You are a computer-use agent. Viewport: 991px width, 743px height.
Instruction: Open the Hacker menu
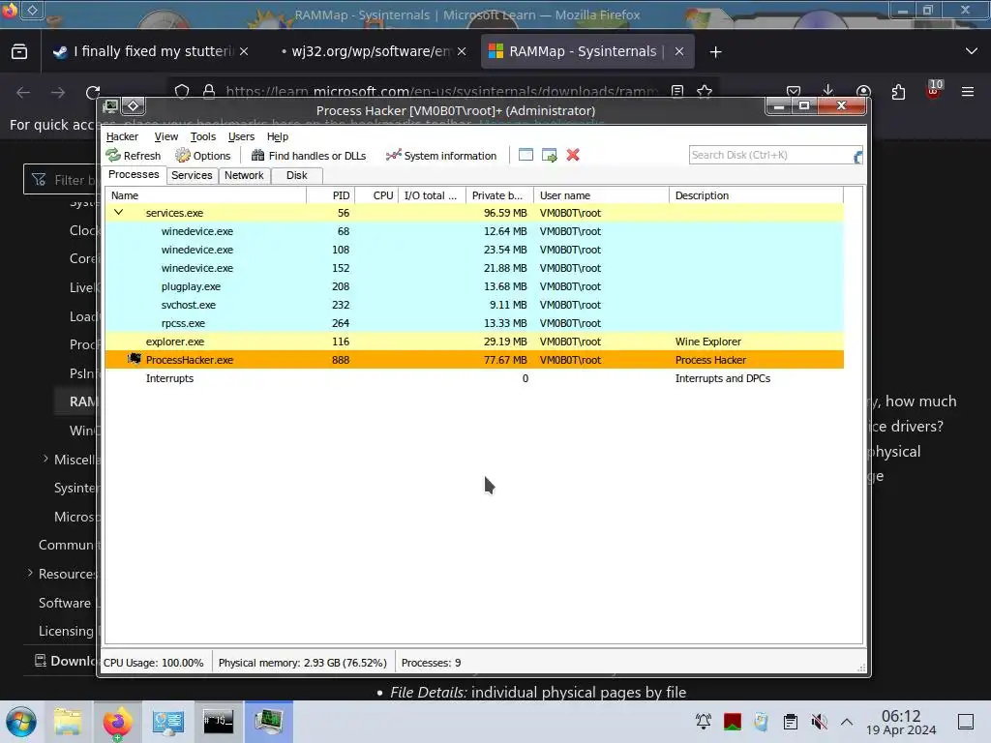pyautogui.click(x=122, y=136)
